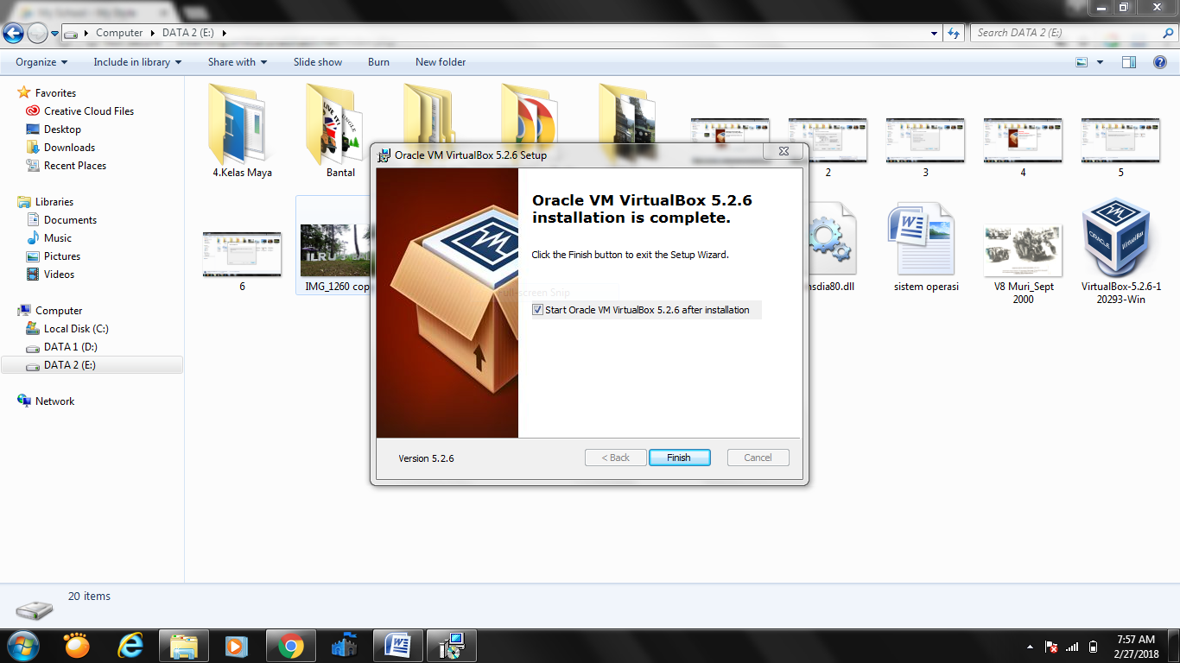
Task: Click Slide show in Explorer toolbar
Action: tap(318, 62)
